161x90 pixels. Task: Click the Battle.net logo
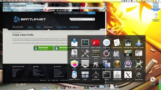click(x=30, y=19)
